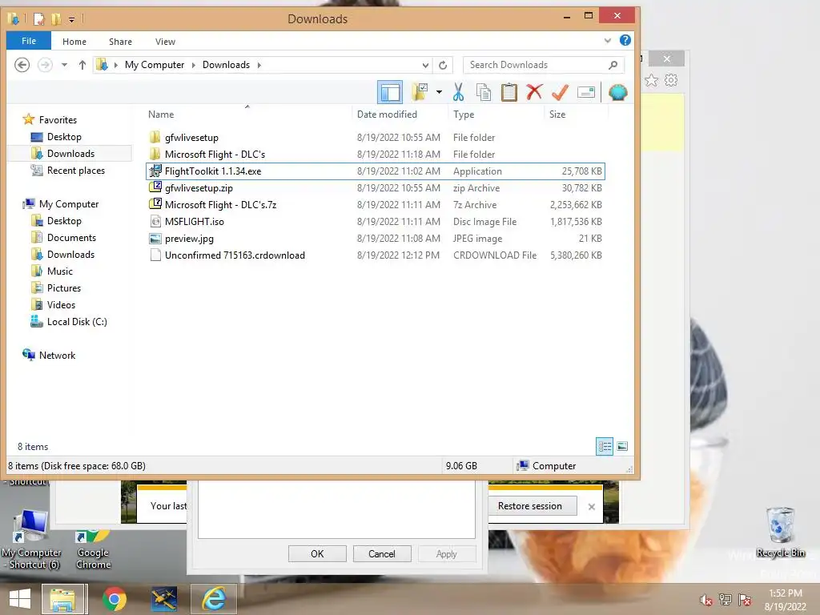Open the recent locations dropdown arrow
Image resolution: width=820 pixels, height=615 pixels.
tap(64, 65)
